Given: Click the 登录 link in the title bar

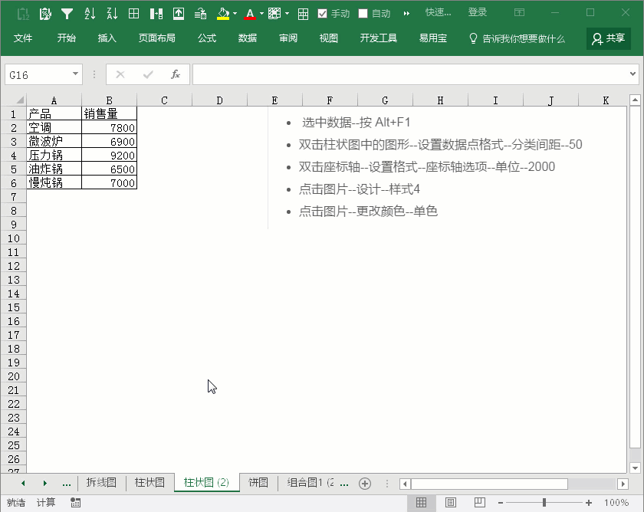Looking at the screenshot, I should [478, 11].
